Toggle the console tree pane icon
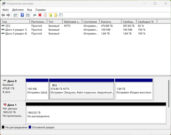 (x=15, y=15)
